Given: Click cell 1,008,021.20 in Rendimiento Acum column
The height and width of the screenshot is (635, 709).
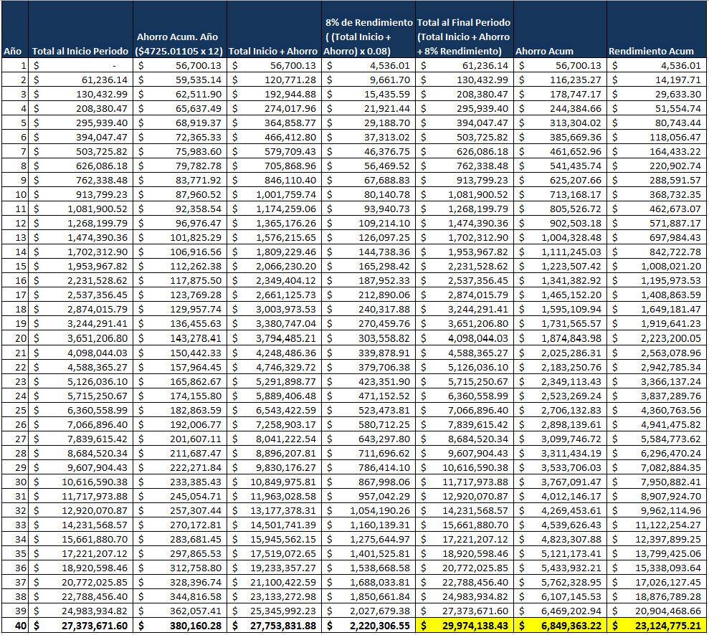Looking at the screenshot, I should click(657, 265).
